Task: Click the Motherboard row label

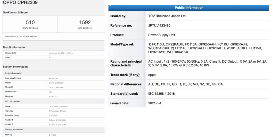Action: point(11,92)
